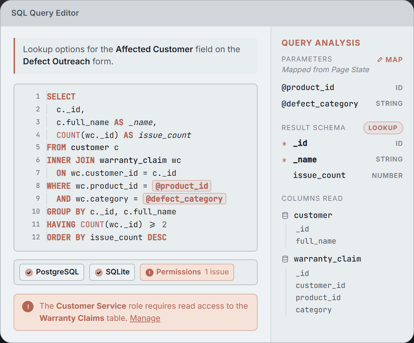414x343 pixels.
Task: Click the customer table database icon
Action: pyautogui.click(x=285, y=215)
